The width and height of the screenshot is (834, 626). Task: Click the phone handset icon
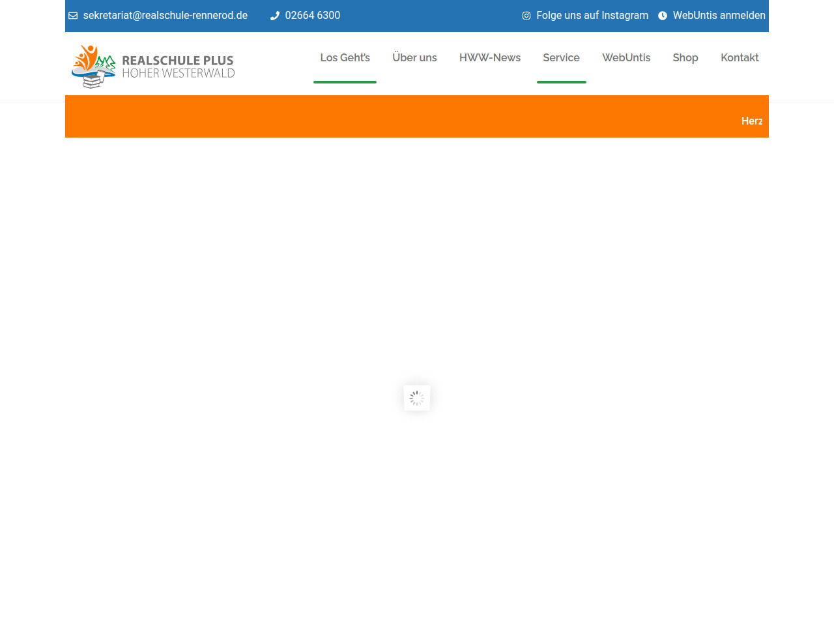tap(274, 16)
